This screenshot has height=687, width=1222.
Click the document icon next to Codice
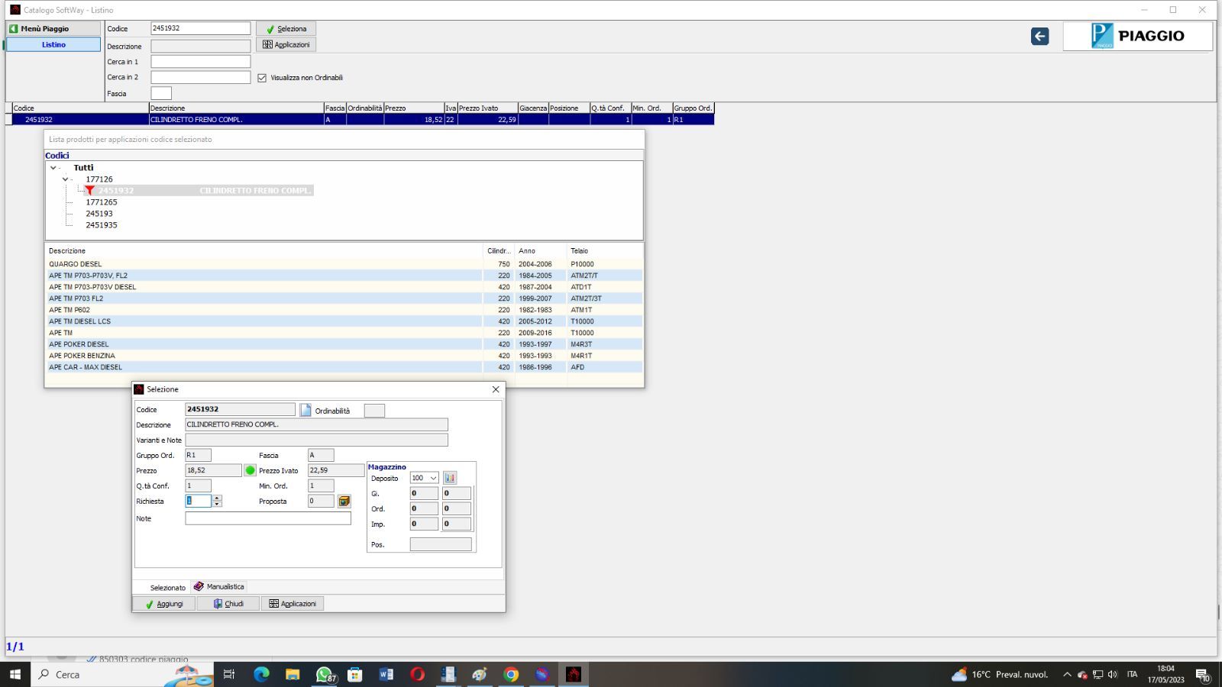(x=305, y=410)
